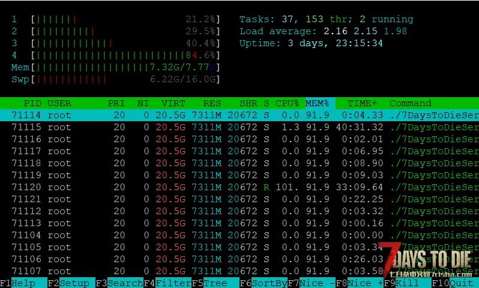This screenshot has height=288, width=479.
Task: Click CPU% value 1.3 on PID 71115
Action: (290, 127)
